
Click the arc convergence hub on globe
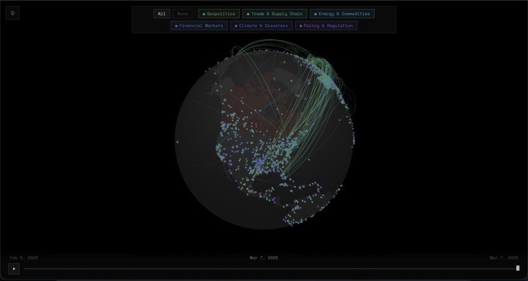[x=326, y=78]
